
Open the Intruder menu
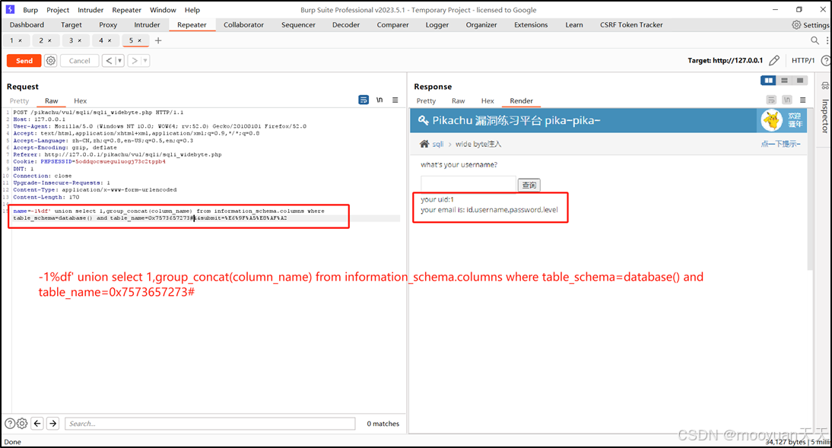(91, 10)
